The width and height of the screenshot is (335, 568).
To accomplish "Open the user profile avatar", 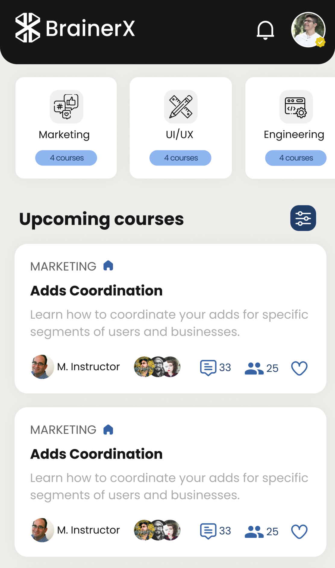I will (x=308, y=30).
